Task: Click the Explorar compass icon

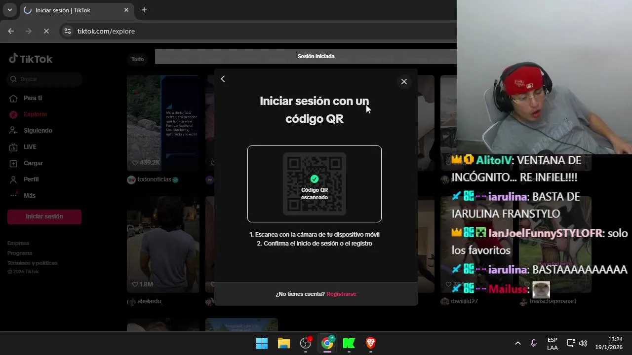Action: 14,114
